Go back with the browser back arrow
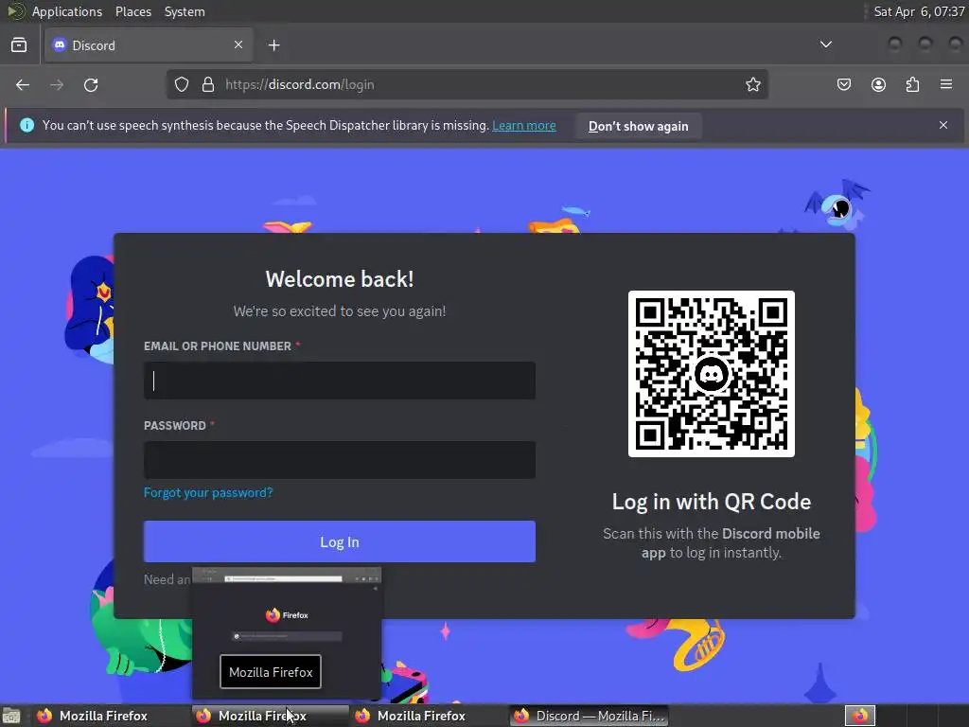 point(23,84)
